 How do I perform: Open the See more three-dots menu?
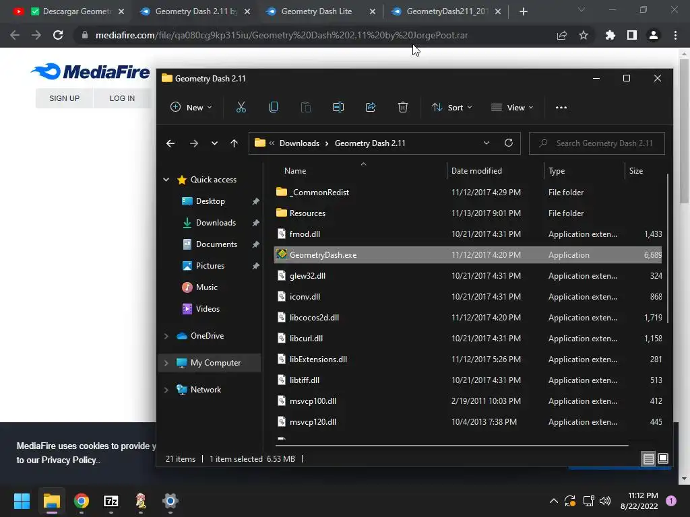point(561,107)
